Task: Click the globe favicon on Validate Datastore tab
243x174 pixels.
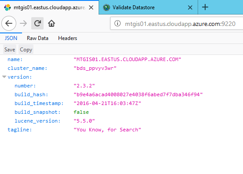Action: (107, 7)
